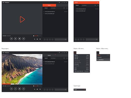The height and width of the screenshot is (98, 131).
Task: Expand the album chevron dropdown in lower playlist
Action: pos(67,58)
